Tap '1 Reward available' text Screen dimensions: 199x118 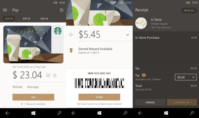(x=35, y=104)
